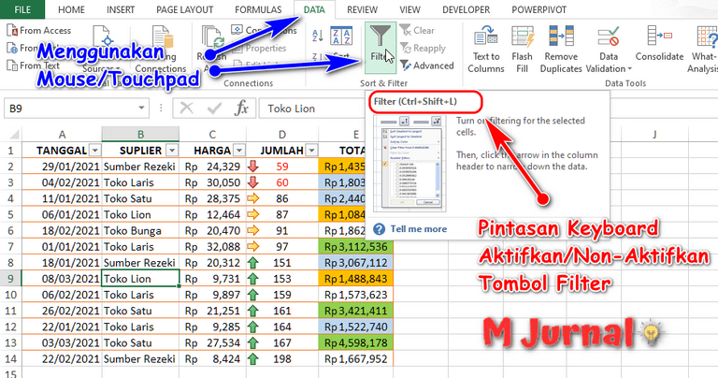Click blue total cell Rp 1,522,740
The image size is (718, 378).
pos(356,327)
